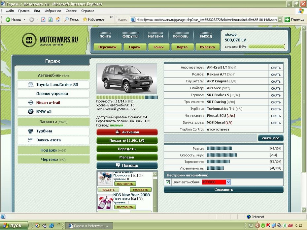Expand the quick launch overflow chevron
This screenshot has width=307, height=230.
(x=58, y=224)
